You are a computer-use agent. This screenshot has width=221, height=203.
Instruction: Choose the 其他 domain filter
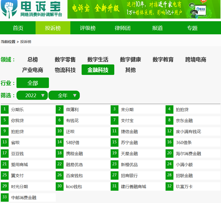coord(130,70)
